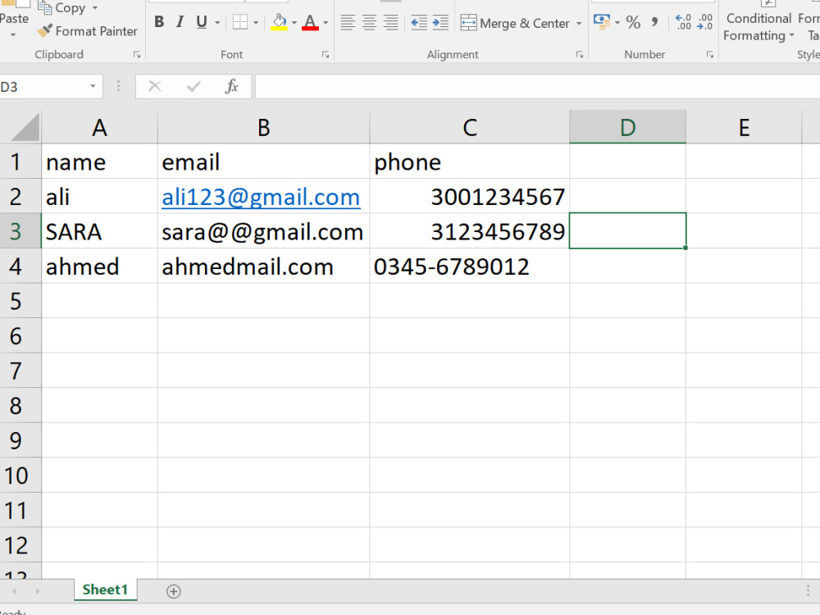Add a new sheet with plus icon
Screen dimensions: 820x615
(x=174, y=591)
